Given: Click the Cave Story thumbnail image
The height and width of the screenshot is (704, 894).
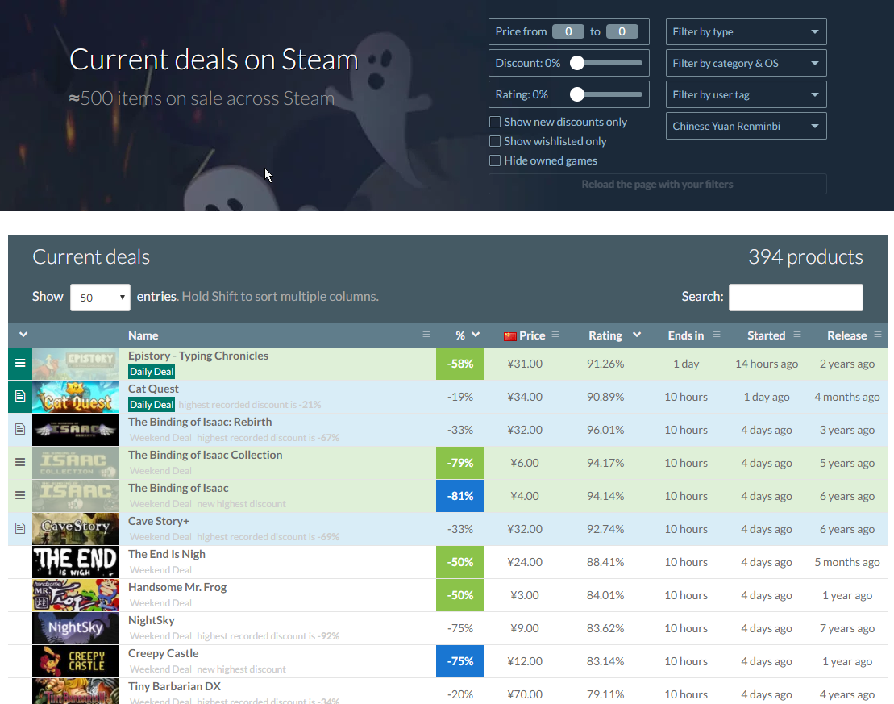Looking at the screenshot, I should 75,529.
